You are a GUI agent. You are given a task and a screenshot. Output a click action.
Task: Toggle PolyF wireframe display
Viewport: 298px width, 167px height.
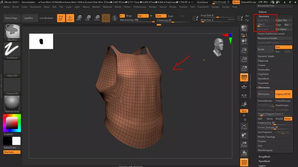click(x=244, y=162)
